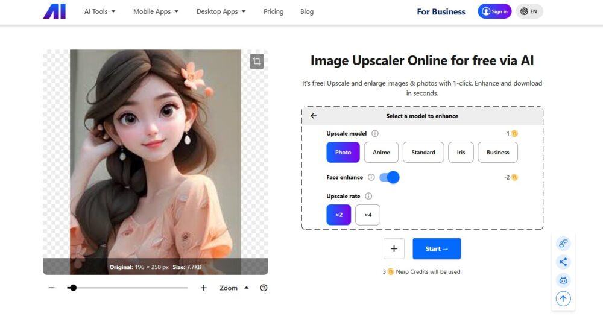Open info icon next to Upscale rate

(x=368, y=196)
